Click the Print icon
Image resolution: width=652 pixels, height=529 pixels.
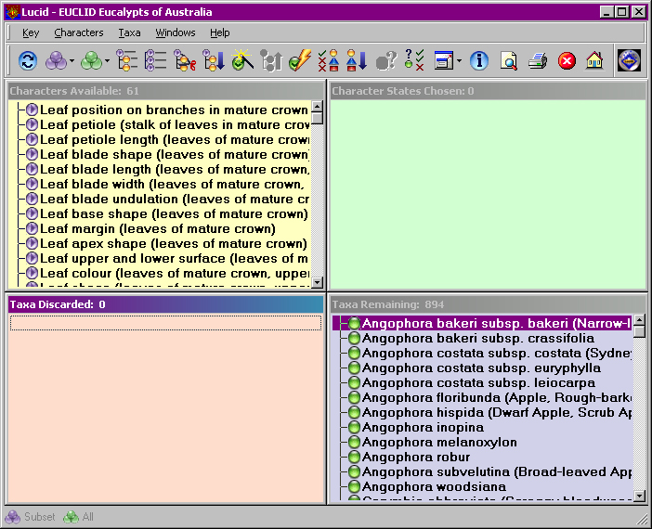538,61
